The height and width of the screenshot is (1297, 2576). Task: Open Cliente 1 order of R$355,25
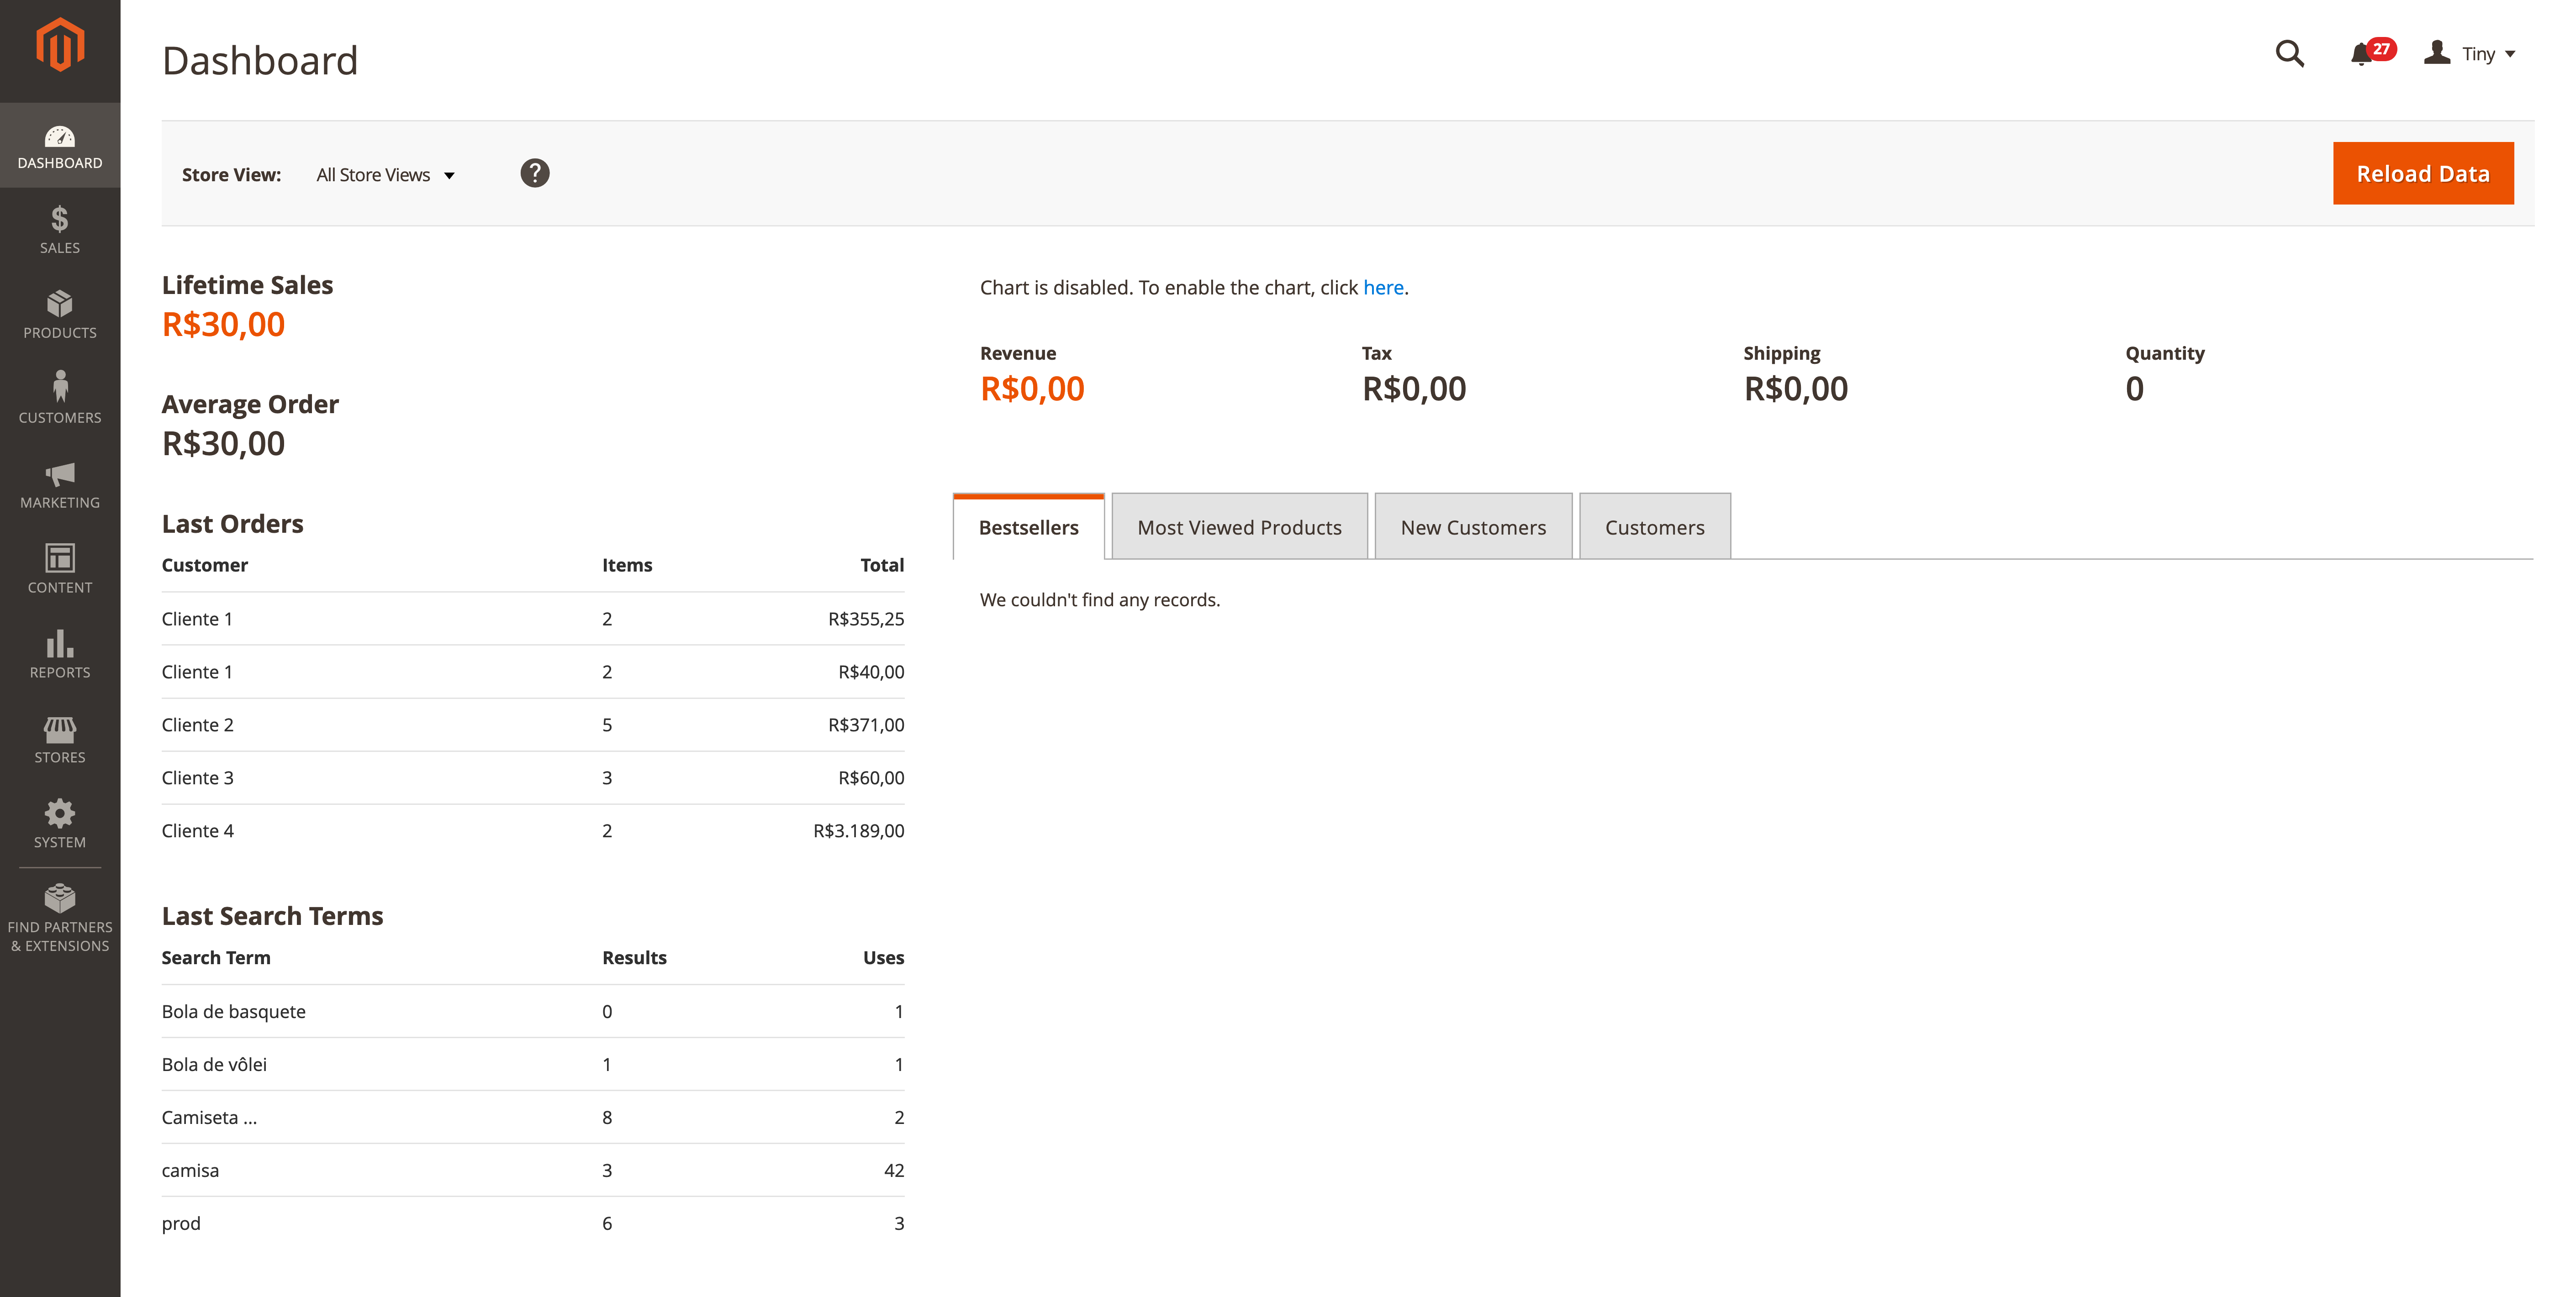(532, 619)
